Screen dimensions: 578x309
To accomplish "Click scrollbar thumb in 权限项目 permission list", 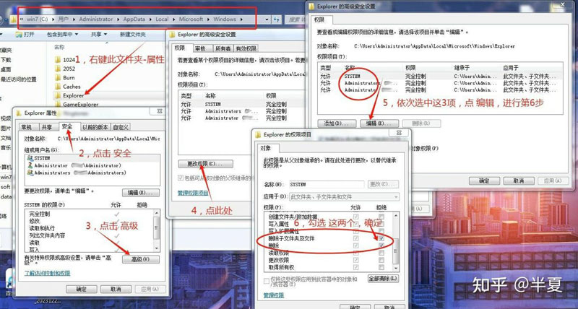I will [397, 251].
